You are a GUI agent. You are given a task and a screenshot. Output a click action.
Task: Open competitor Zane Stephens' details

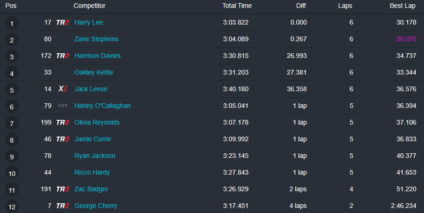coord(96,39)
